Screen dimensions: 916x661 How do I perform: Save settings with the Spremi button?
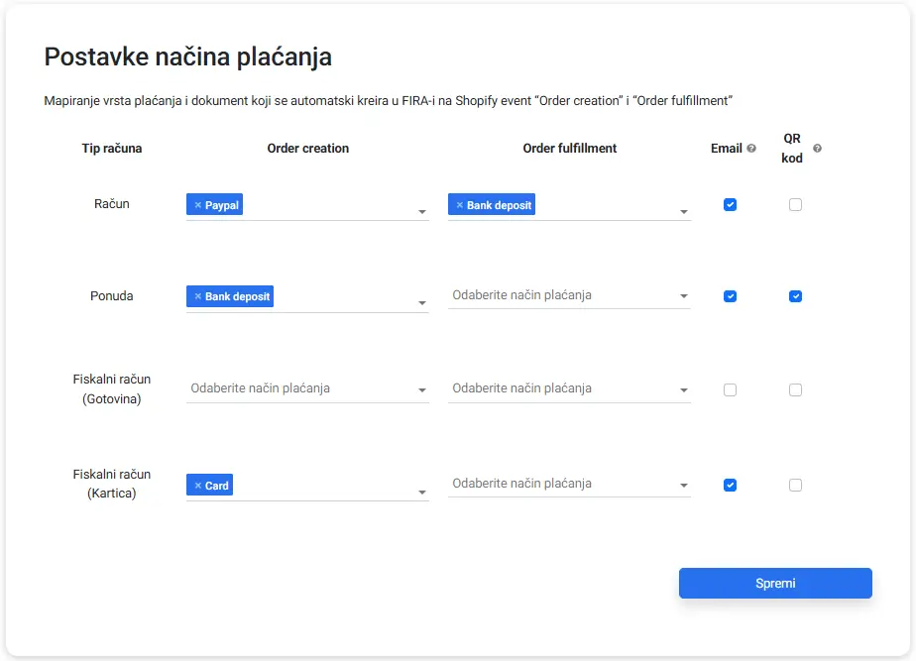pyautogui.click(x=775, y=584)
